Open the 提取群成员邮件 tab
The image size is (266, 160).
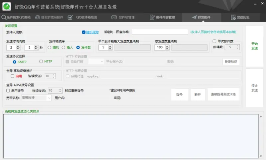(x=49, y=17)
